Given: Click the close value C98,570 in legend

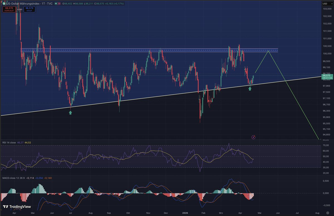Looking at the screenshot, I should (x=99, y=4).
